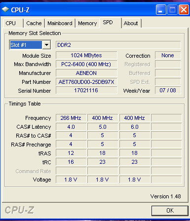Click the DDR2 memory type field
The image size is (190, 221).
point(118,45)
